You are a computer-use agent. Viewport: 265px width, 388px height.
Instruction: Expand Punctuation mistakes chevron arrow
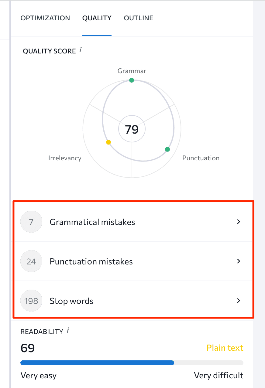[x=239, y=261]
